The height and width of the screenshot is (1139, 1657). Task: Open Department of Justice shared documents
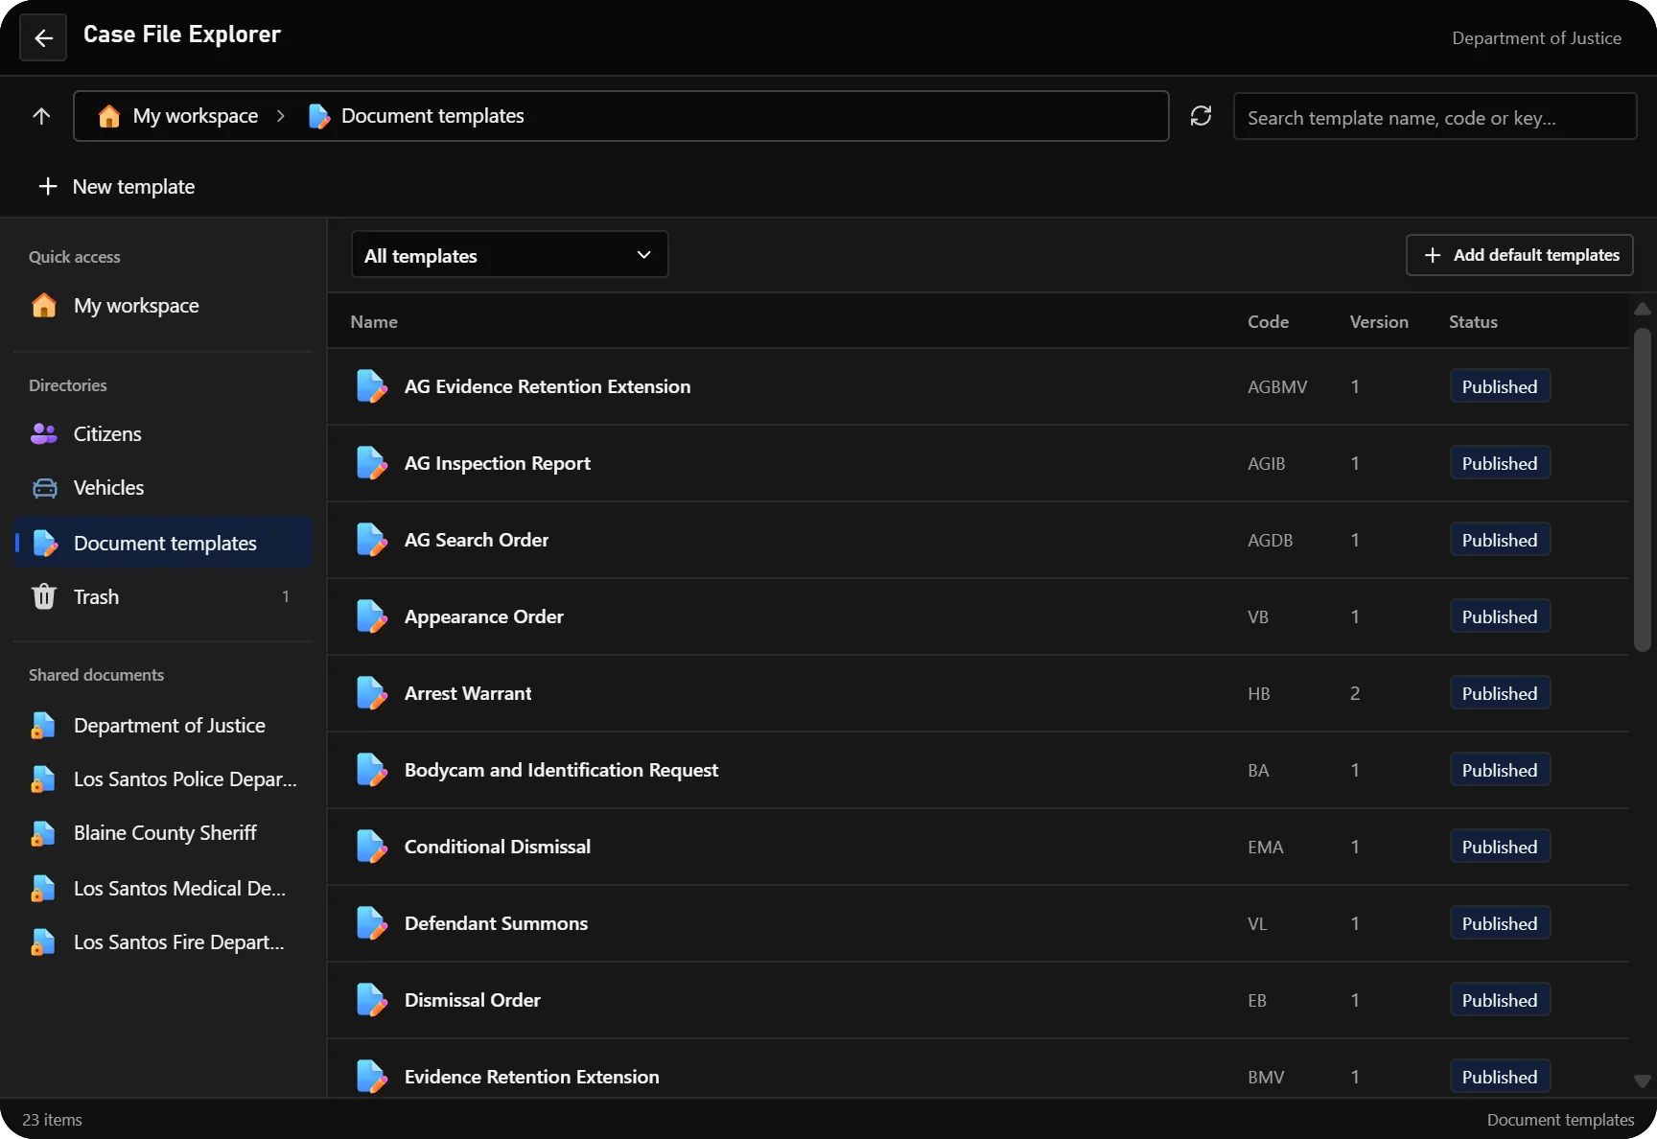(x=163, y=726)
